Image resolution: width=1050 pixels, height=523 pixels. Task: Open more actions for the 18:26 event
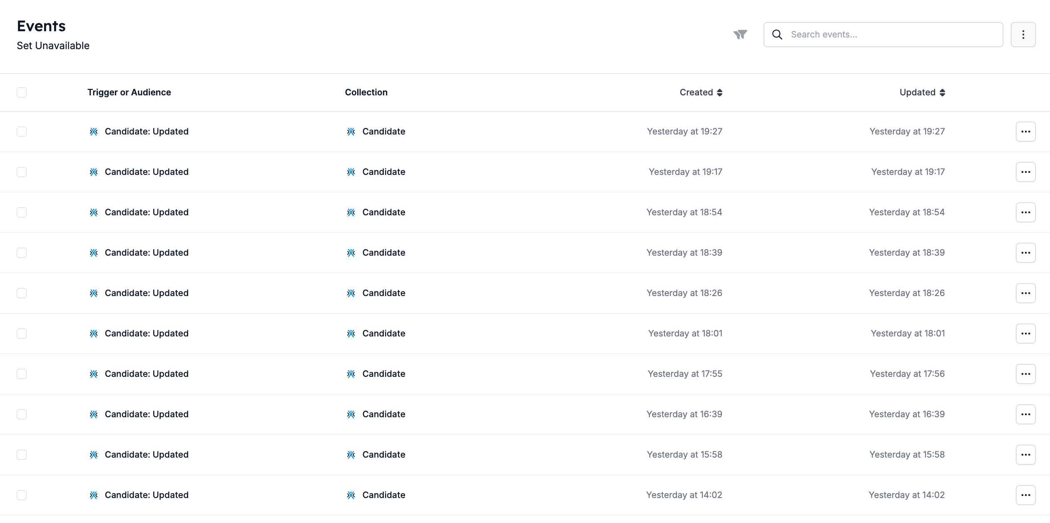click(x=1025, y=293)
